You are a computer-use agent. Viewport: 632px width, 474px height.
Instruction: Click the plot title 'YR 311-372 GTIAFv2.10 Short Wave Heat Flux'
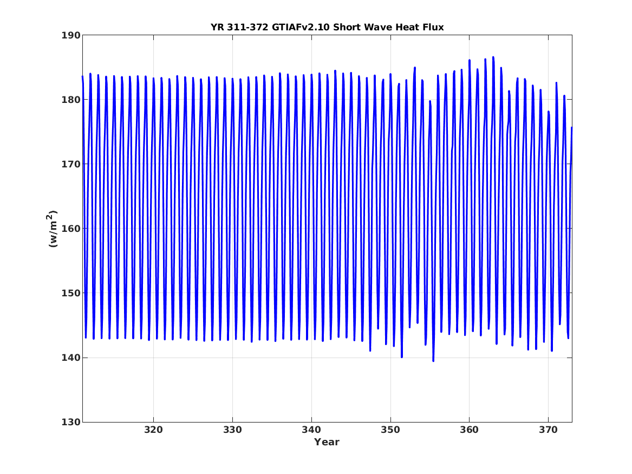click(x=327, y=28)
